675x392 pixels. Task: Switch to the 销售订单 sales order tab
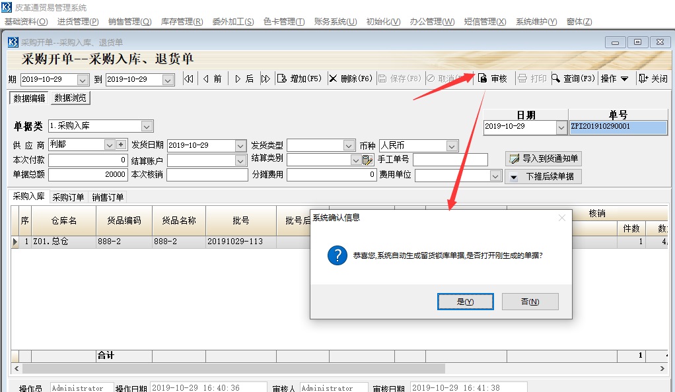tap(108, 196)
